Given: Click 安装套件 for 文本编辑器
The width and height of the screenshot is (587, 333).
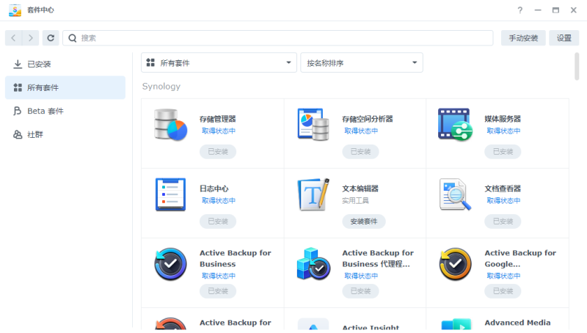Looking at the screenshot, I should [363, 222].
